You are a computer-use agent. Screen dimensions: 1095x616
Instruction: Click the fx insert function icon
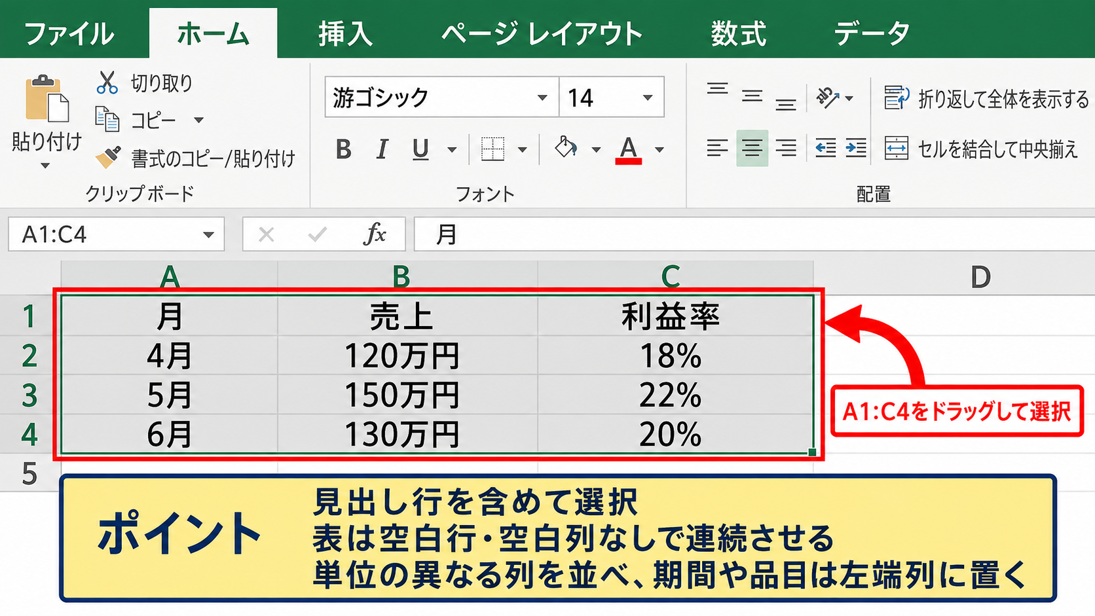point(375,234)
